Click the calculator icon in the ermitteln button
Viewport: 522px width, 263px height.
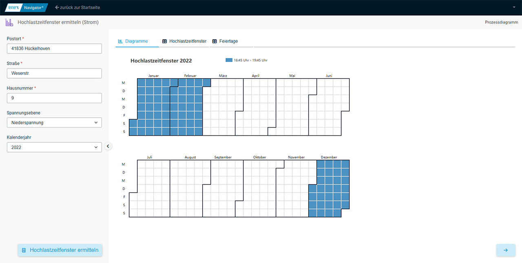click(24, 250)
